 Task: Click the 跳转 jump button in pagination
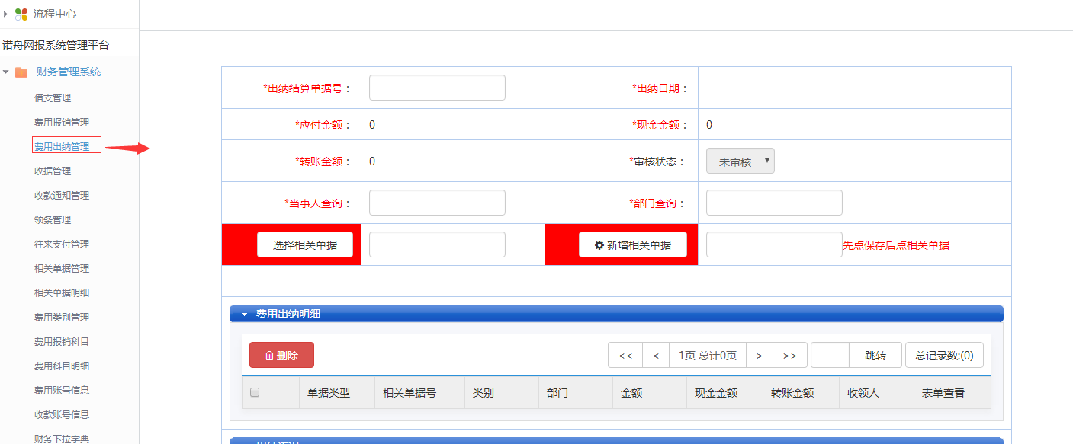coord(876,355)
